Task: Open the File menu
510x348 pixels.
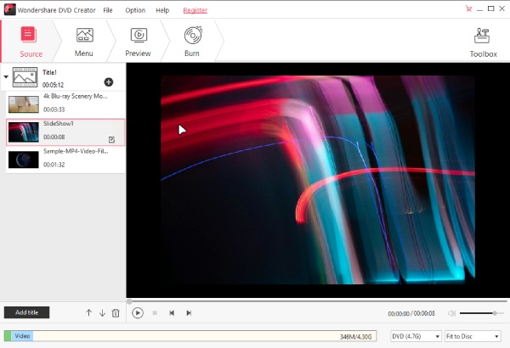Action: (x=108, y=10)
